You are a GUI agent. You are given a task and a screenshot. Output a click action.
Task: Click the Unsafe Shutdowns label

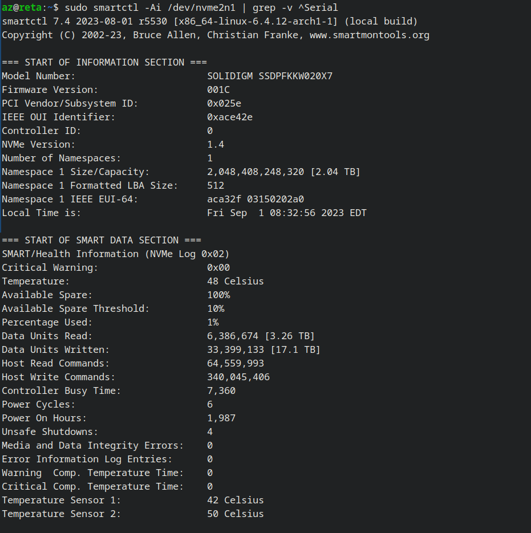50,432
